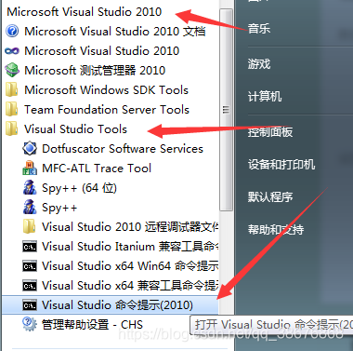Viewport: 353px width, 351px height.
Task: Open 默认程序 in the right pane
Action: (x=270, y=196)
